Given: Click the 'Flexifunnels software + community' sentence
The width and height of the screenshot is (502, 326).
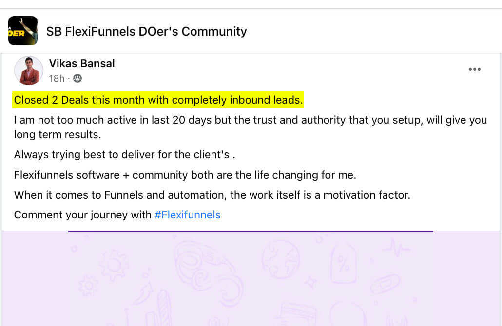Looking at the screenshot, I should pyautogui.click(x=192, y=175).
